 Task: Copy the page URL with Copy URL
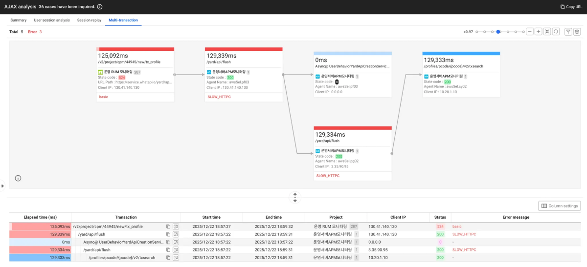tap(571, 7)
